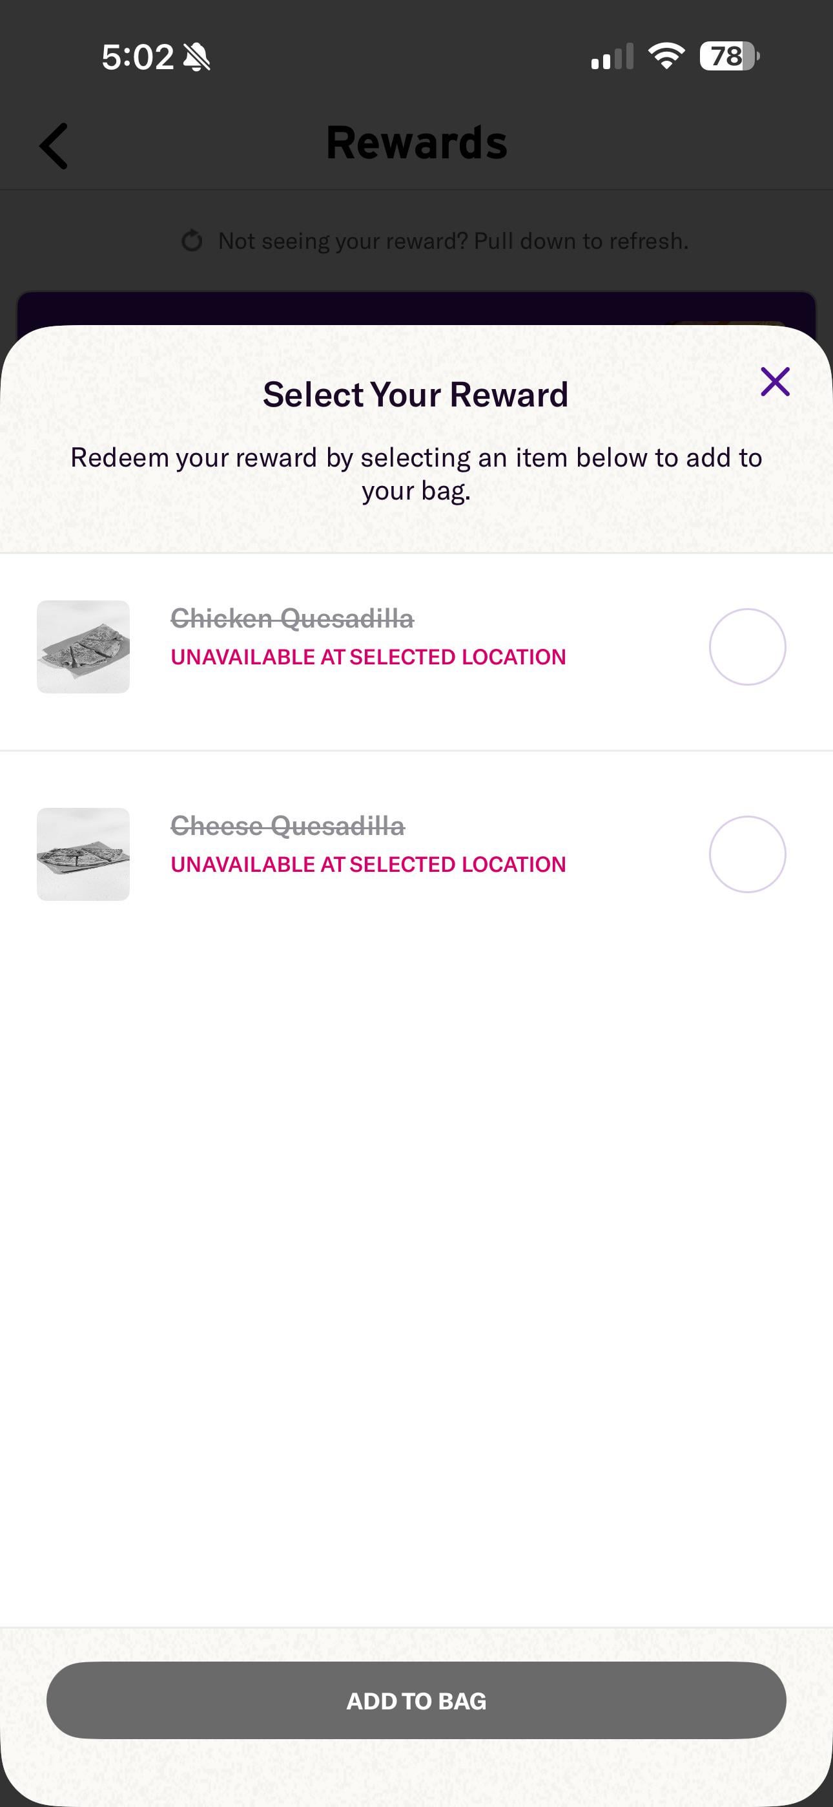
Task: Tap Chicken Quesadilla's unavailable location notice
Action: click(368, 657)
